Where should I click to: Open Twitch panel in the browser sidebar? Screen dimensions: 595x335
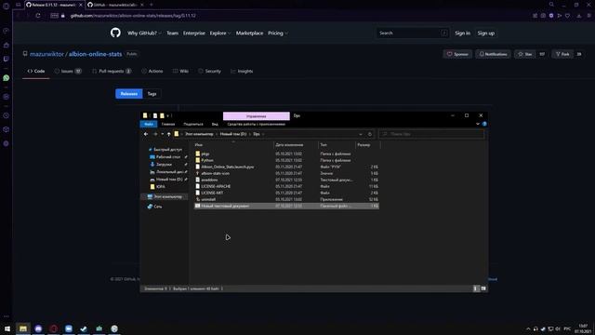7,59
